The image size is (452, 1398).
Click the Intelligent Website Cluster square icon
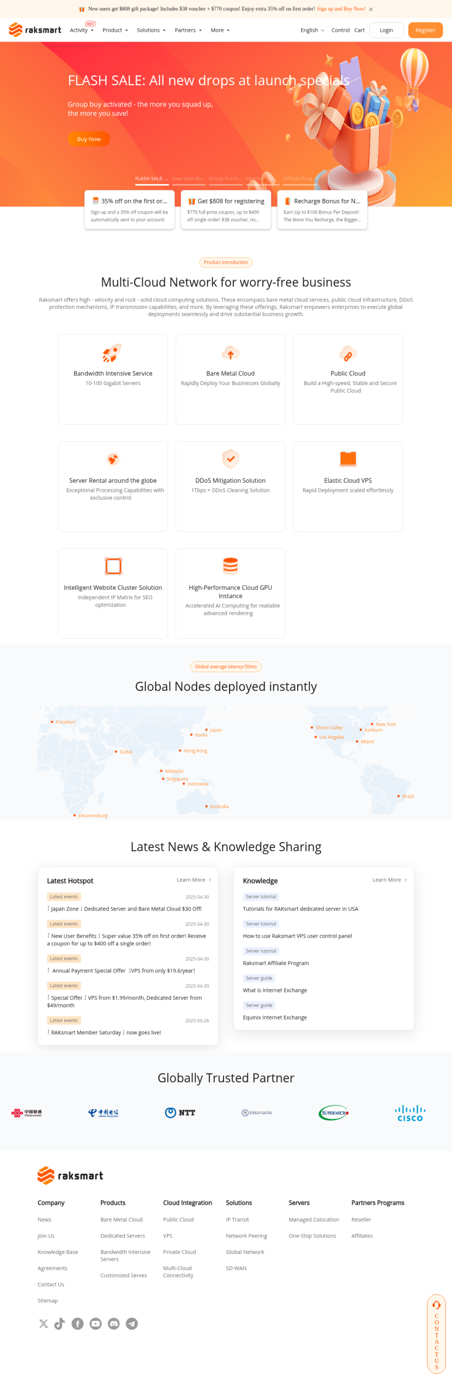(x=113, y=567)
